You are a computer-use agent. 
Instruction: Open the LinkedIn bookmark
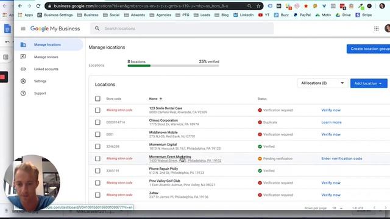click(243, 15)
